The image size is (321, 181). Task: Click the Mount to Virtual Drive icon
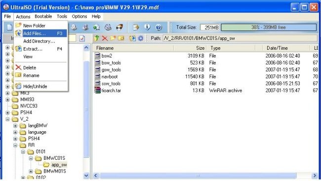pyautogui.click(x=108, y=27)
